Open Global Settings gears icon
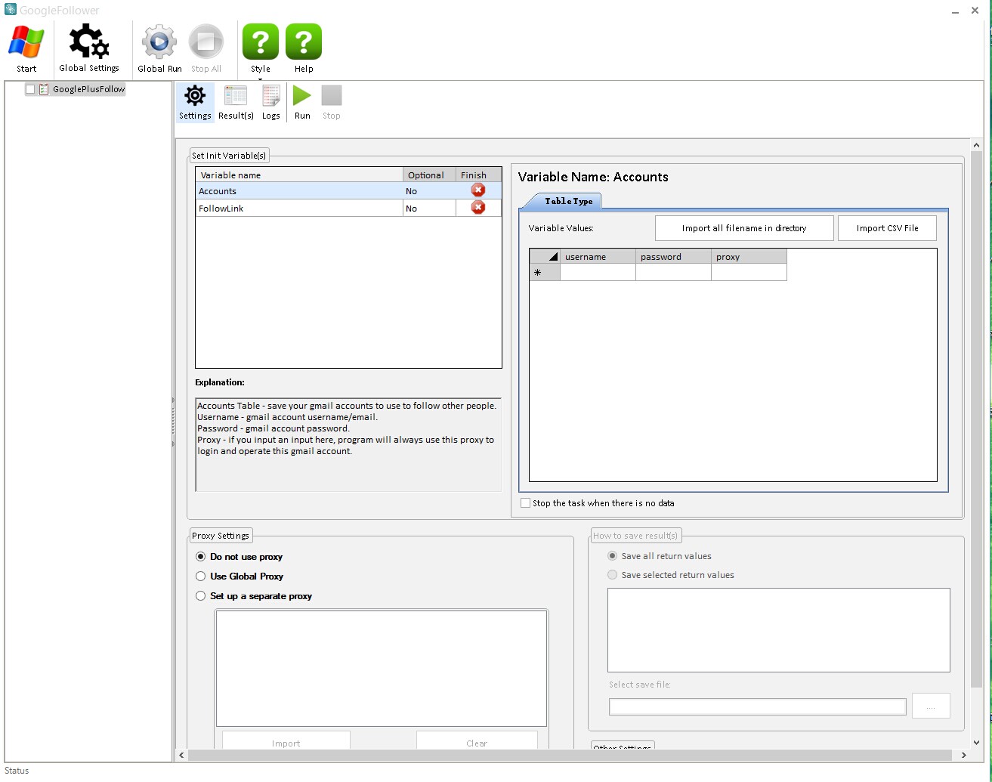This screenshot has width=992, height=782. click(89, 42)
